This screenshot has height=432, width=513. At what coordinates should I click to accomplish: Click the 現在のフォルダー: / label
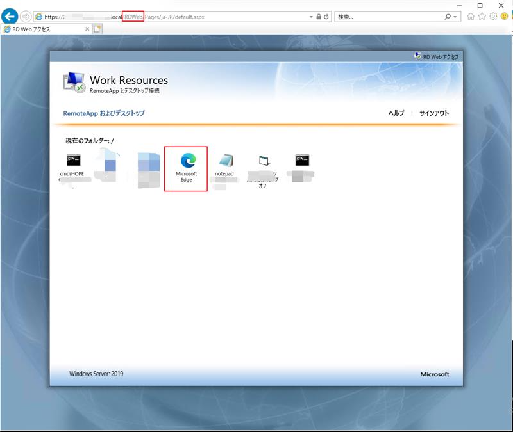pos(90,141)
